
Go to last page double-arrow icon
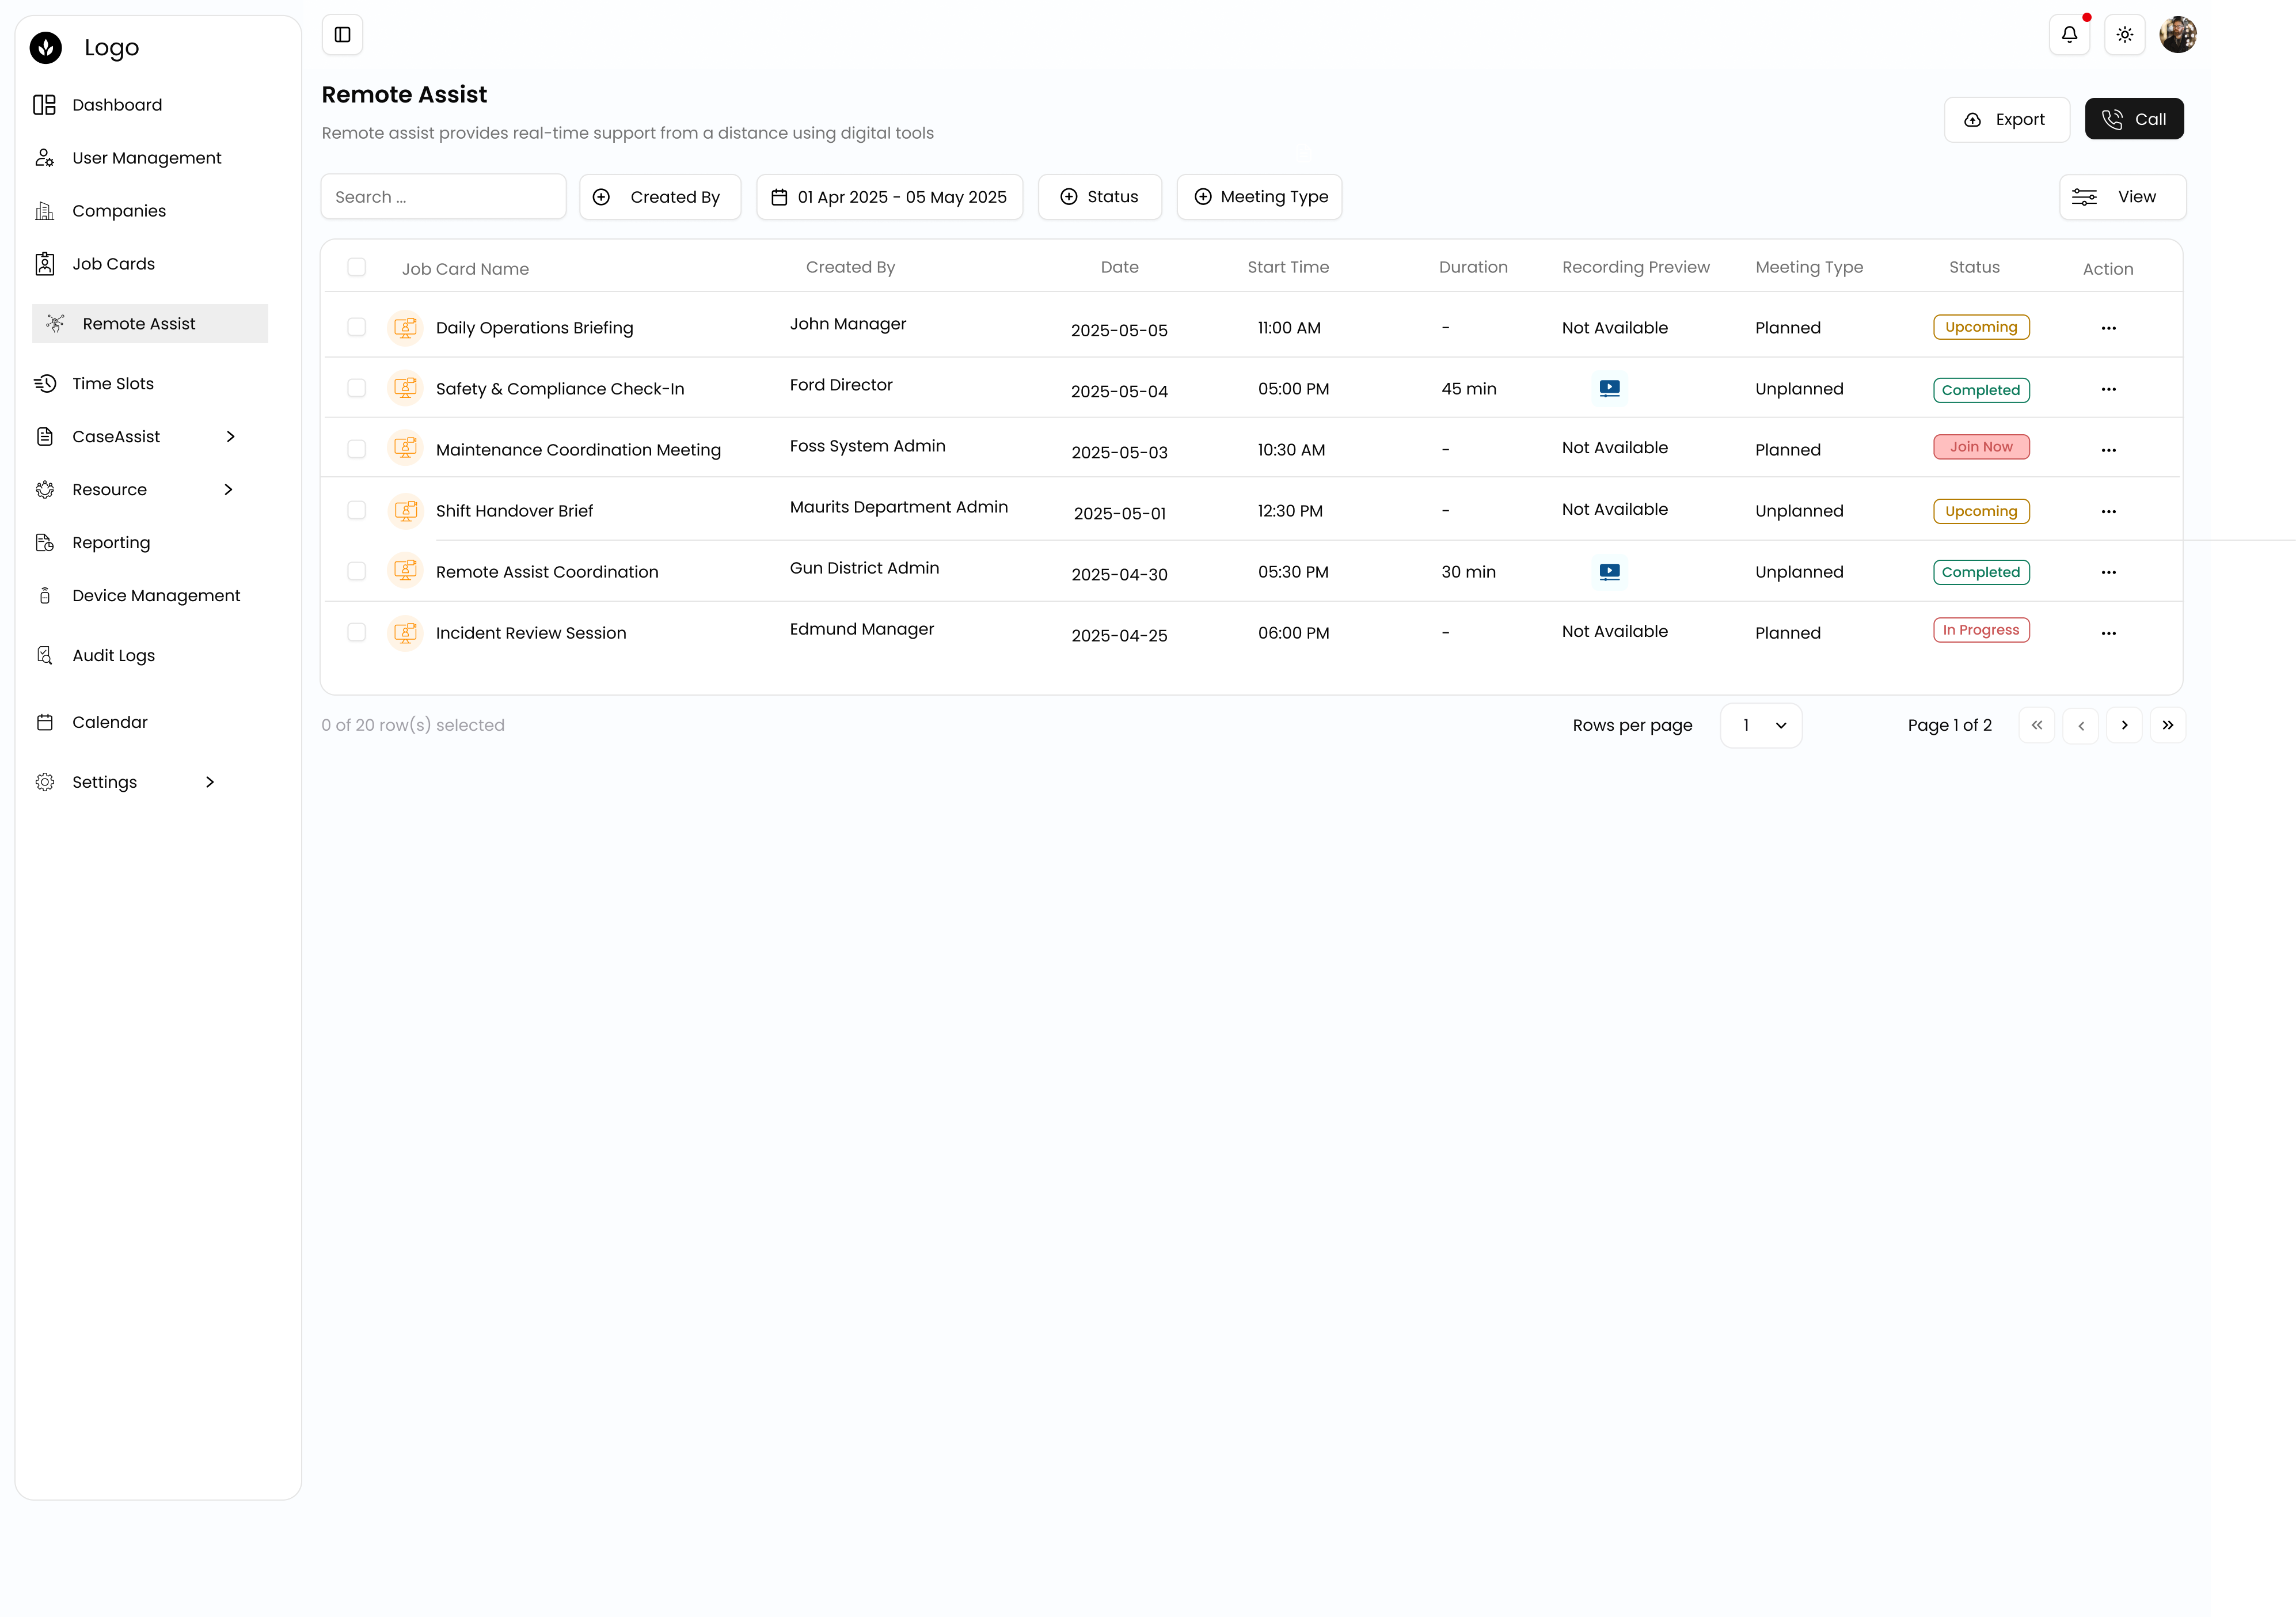pos(2167,725)
